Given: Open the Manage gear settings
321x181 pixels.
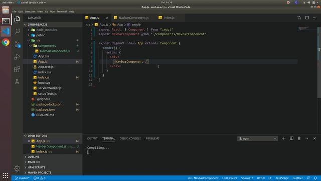Looking at the screenshot, I should 17,169.
